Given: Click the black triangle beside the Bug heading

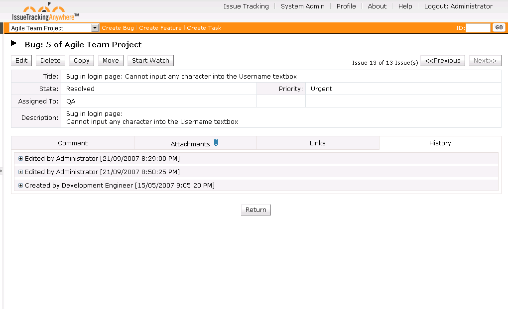Looking at the screenshot, I should point(13,44).
